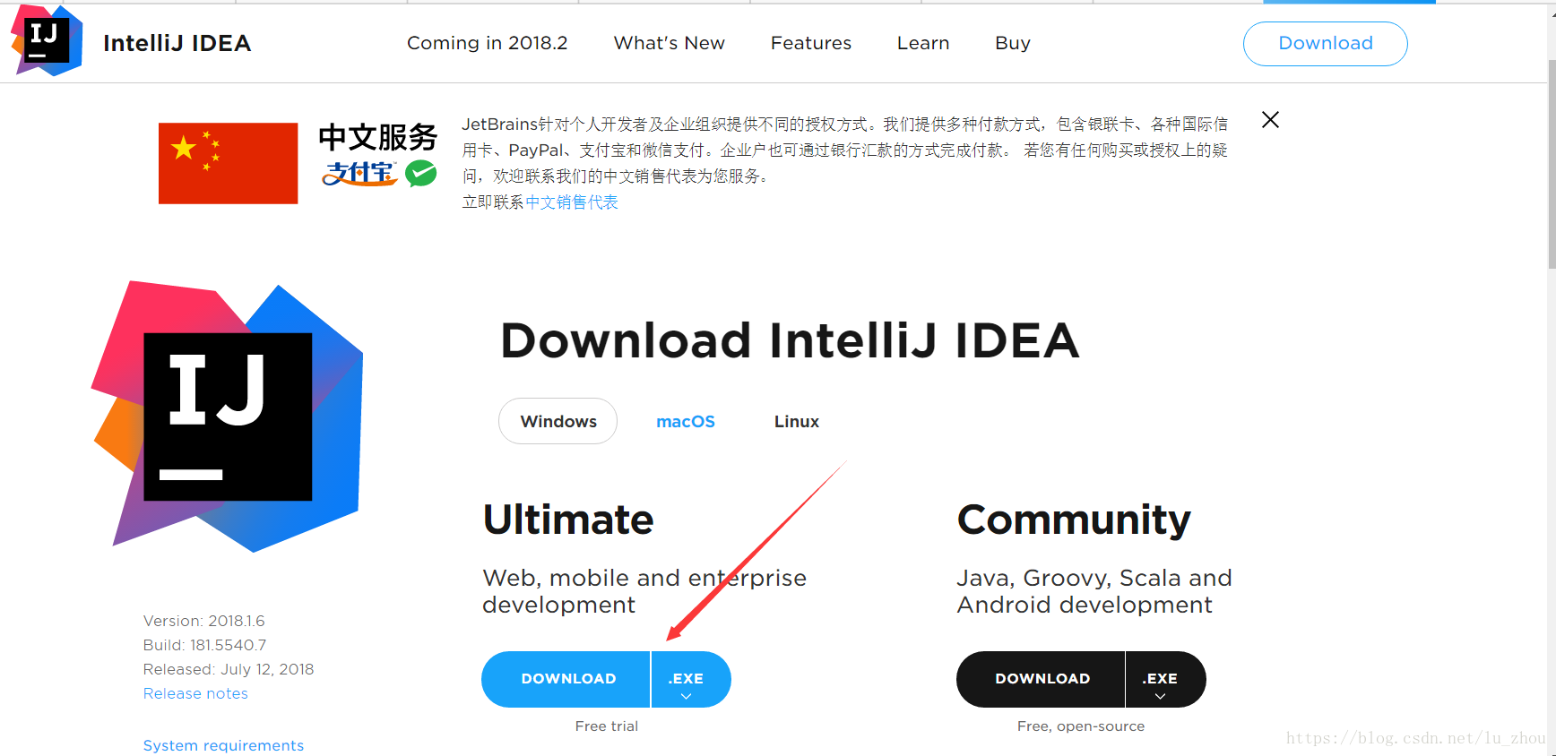This screenshot has height=756, width=1556.
Task: Open the Buy page
Action: (1012, 43)
